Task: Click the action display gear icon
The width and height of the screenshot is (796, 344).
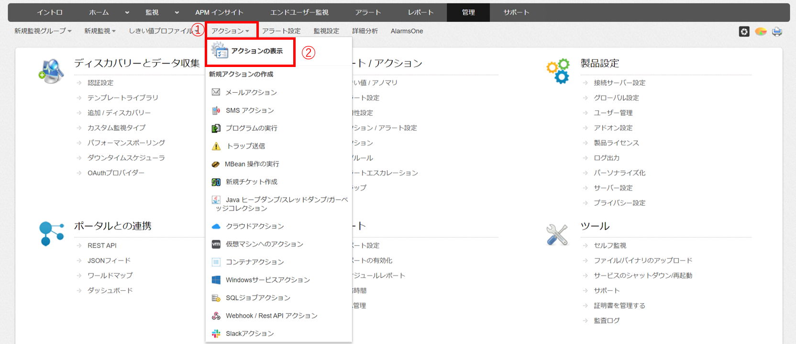Action: [220, 51]
